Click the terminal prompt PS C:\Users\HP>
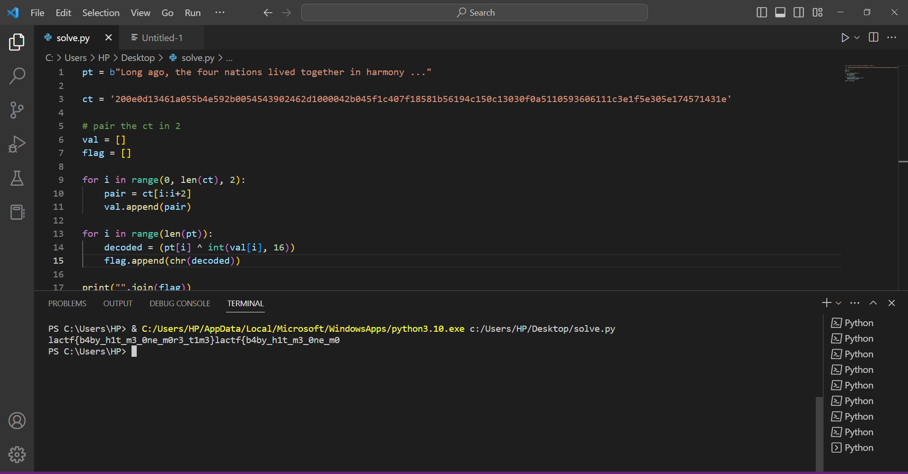 pyautogui.click(x=87, y=352)
